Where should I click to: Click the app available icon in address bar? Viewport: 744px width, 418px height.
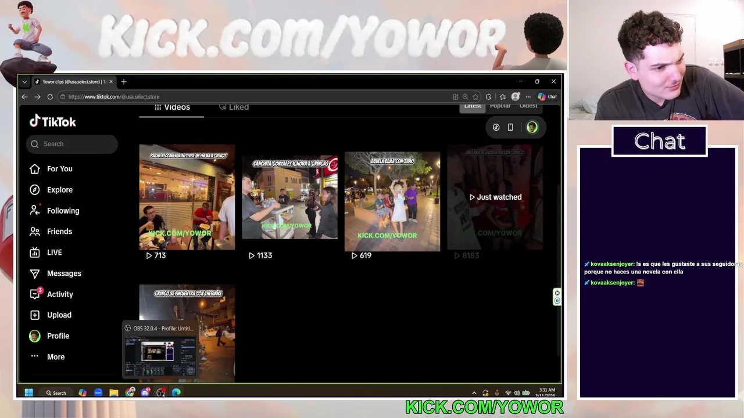pos(455,97)
